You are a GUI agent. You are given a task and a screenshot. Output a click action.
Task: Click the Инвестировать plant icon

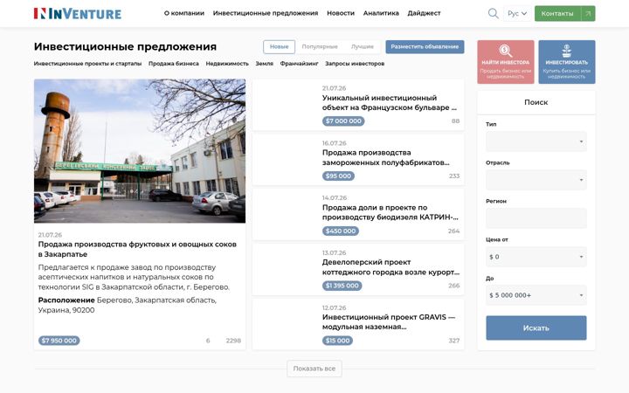click(566, 51)
